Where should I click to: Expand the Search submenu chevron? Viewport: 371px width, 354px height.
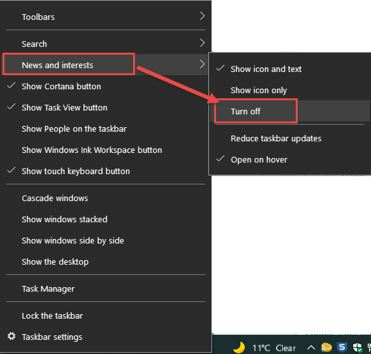pyautogui.click(x=202, y=43)
